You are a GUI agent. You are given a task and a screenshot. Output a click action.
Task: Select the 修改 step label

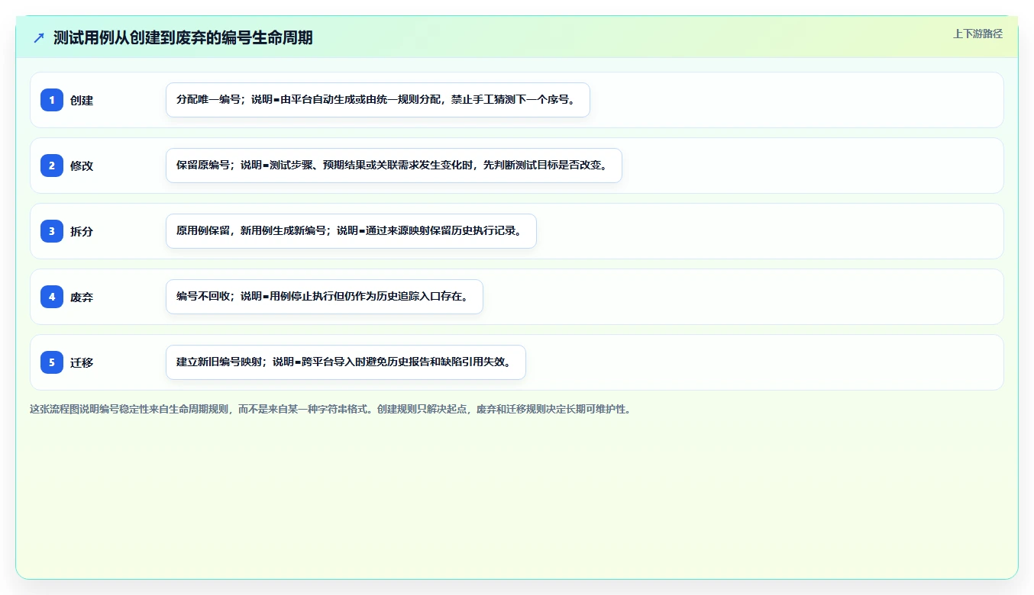[82, 166]
